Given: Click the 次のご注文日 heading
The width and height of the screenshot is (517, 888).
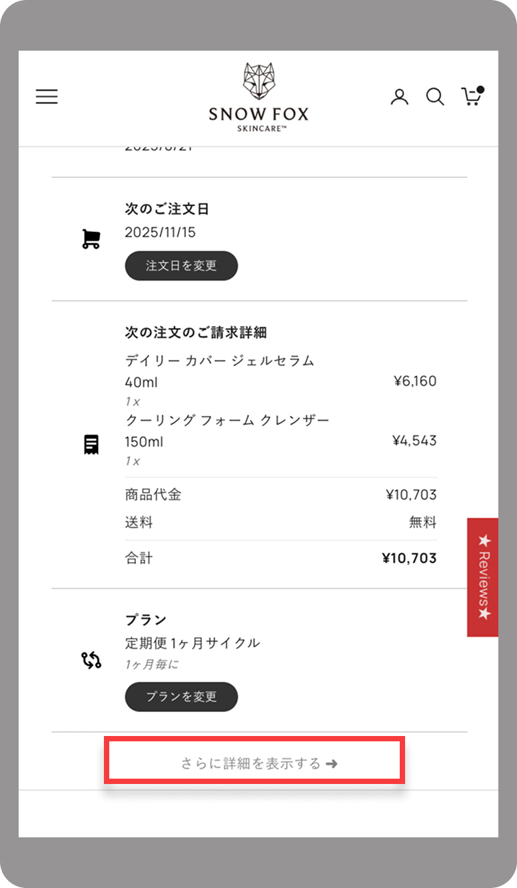Looking at the screenshot, I should pyautogui.click(x=167, y=209).
